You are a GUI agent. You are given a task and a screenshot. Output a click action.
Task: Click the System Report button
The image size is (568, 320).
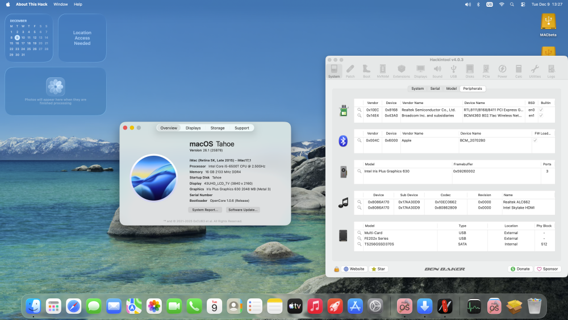(205, 210)
